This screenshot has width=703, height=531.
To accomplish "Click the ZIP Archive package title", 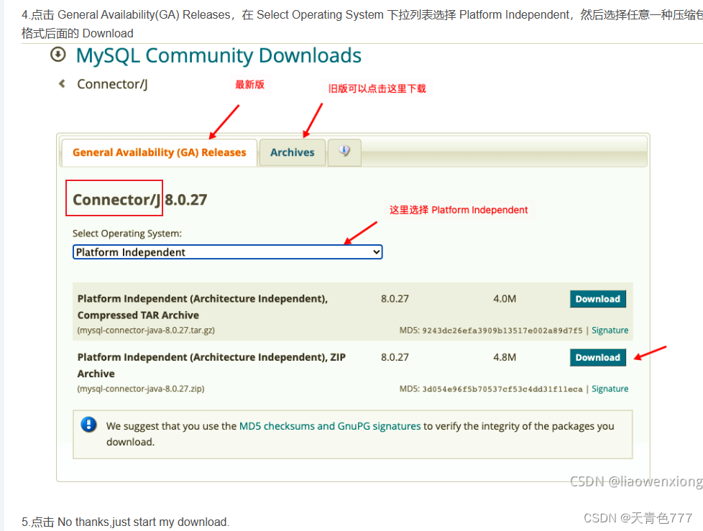I will pos(211,365).
